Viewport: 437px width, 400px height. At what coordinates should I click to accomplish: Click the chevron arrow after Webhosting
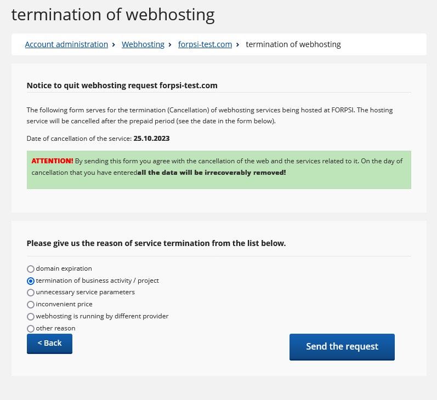click(170, 44)
